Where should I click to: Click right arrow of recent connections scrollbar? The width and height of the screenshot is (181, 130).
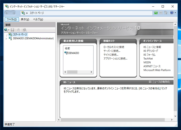tap(91, 72)
